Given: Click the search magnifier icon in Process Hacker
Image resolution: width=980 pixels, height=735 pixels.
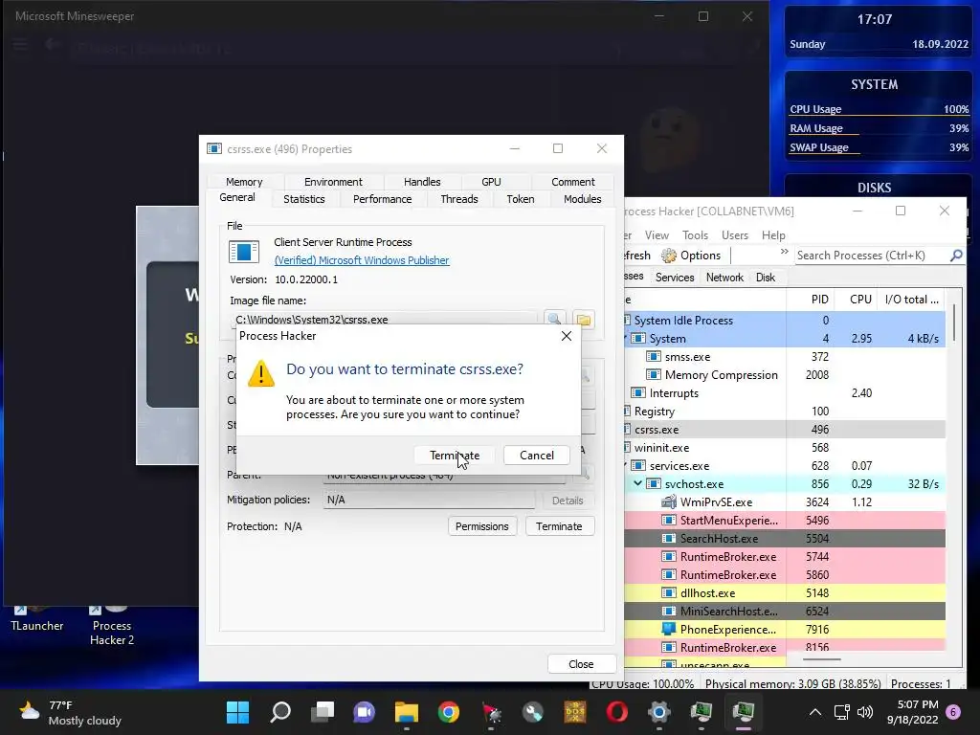Looking at the screenshot, I should [x=956, y=255].
